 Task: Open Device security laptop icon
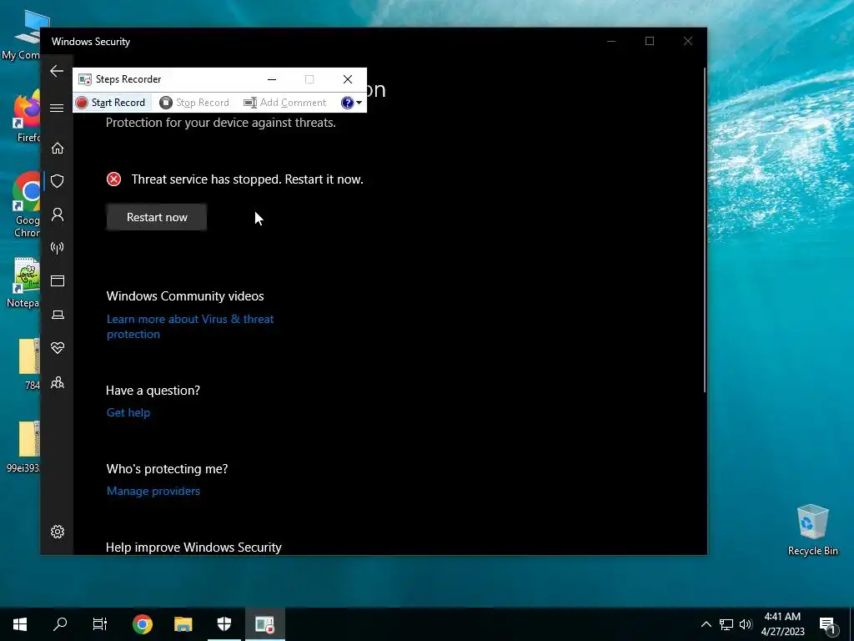pos(58,315)
